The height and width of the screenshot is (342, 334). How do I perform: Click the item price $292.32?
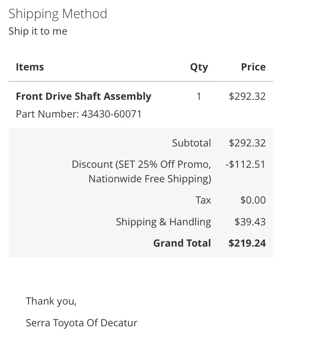coord(247,96)
